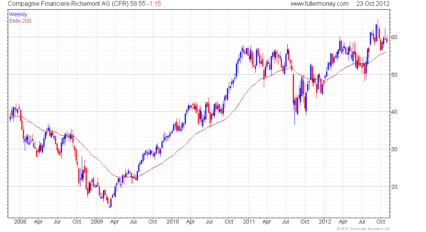Screen dimensions: 426x232
Task: Click the final 'Oct' label in 2012
Action: click(381, 222)
